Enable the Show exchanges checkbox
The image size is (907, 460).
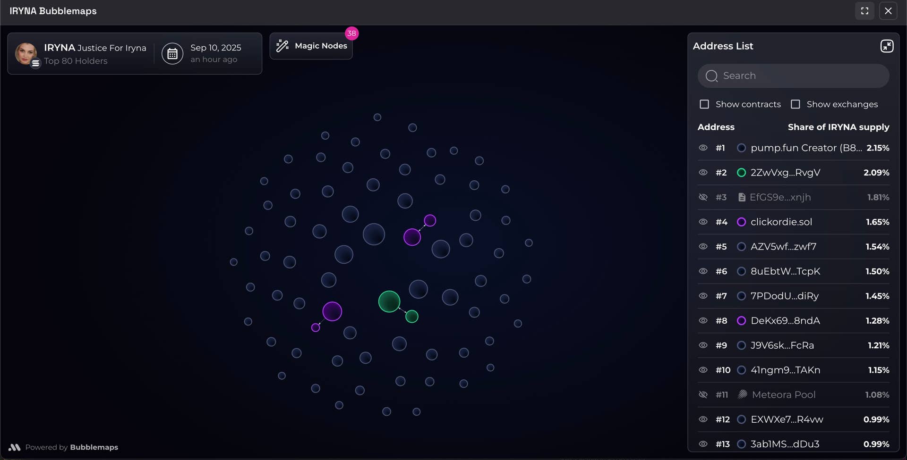(796, 104)
